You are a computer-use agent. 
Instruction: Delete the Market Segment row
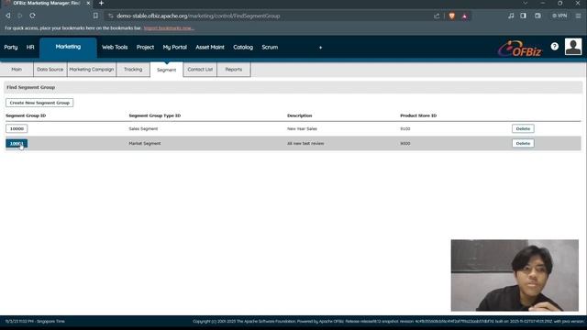point(523,143)
